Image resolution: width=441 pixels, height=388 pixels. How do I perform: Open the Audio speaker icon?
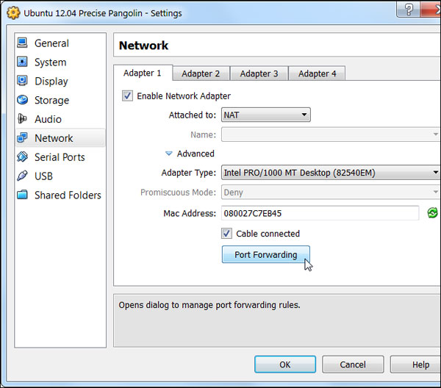tap(22, 119)
